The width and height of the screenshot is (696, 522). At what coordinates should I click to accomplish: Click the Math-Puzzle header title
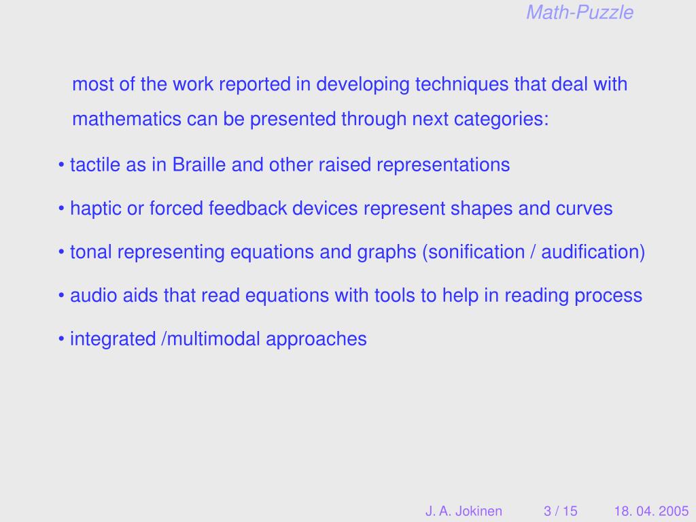(580, 13)
